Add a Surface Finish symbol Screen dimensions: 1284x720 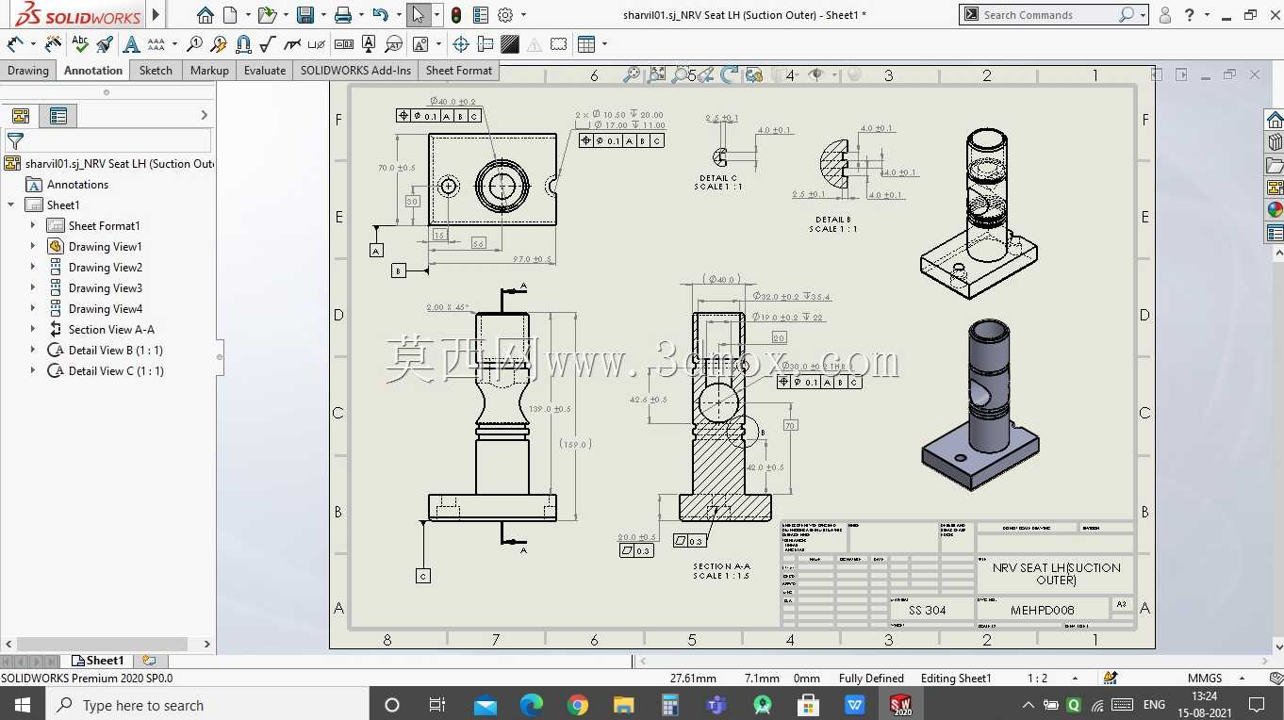click(x=268, y=43)
